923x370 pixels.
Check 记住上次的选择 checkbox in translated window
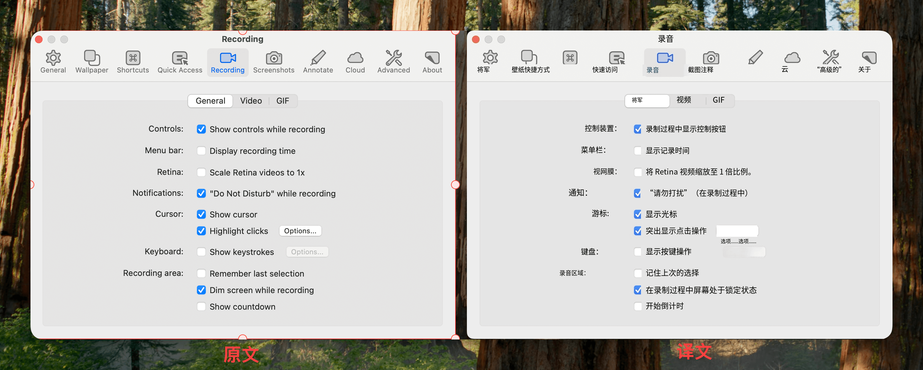coord(637,273)
